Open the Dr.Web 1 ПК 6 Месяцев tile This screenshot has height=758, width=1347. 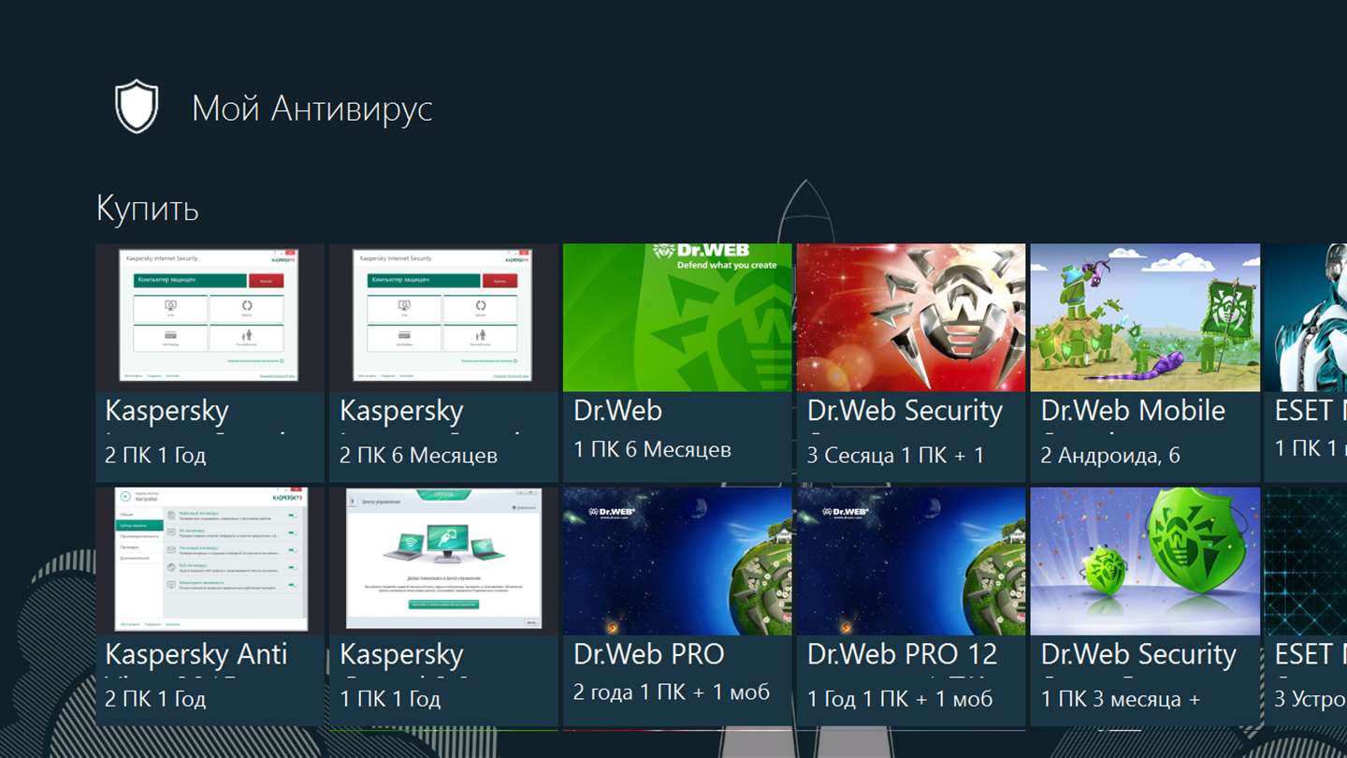click(x=677, y=363)
